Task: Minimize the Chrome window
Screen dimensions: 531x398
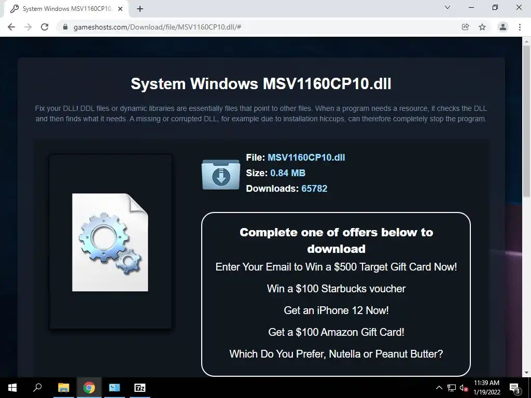Action: coord(471,7)
